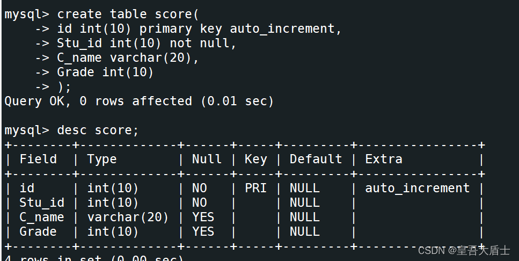Screen dimensions: 519x261
Task: Click the 'create table score(' command line
Action: point(128,15)
